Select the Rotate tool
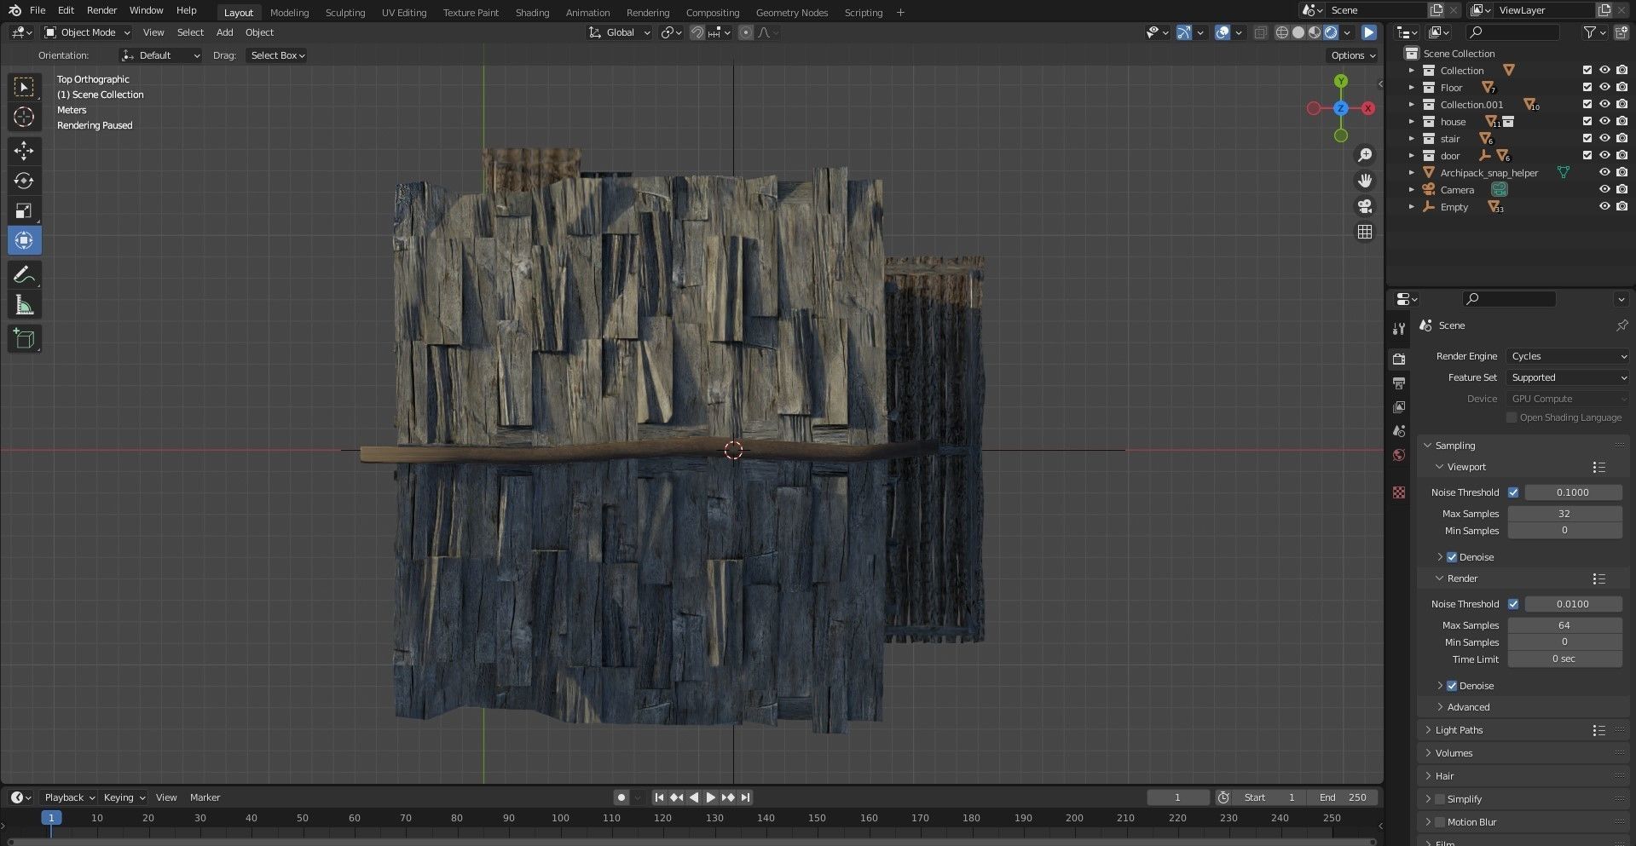 click(x=24, y=181)
